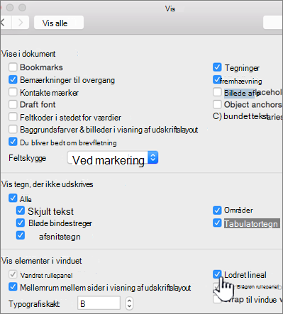Check Kontakte mærker option

13,92
